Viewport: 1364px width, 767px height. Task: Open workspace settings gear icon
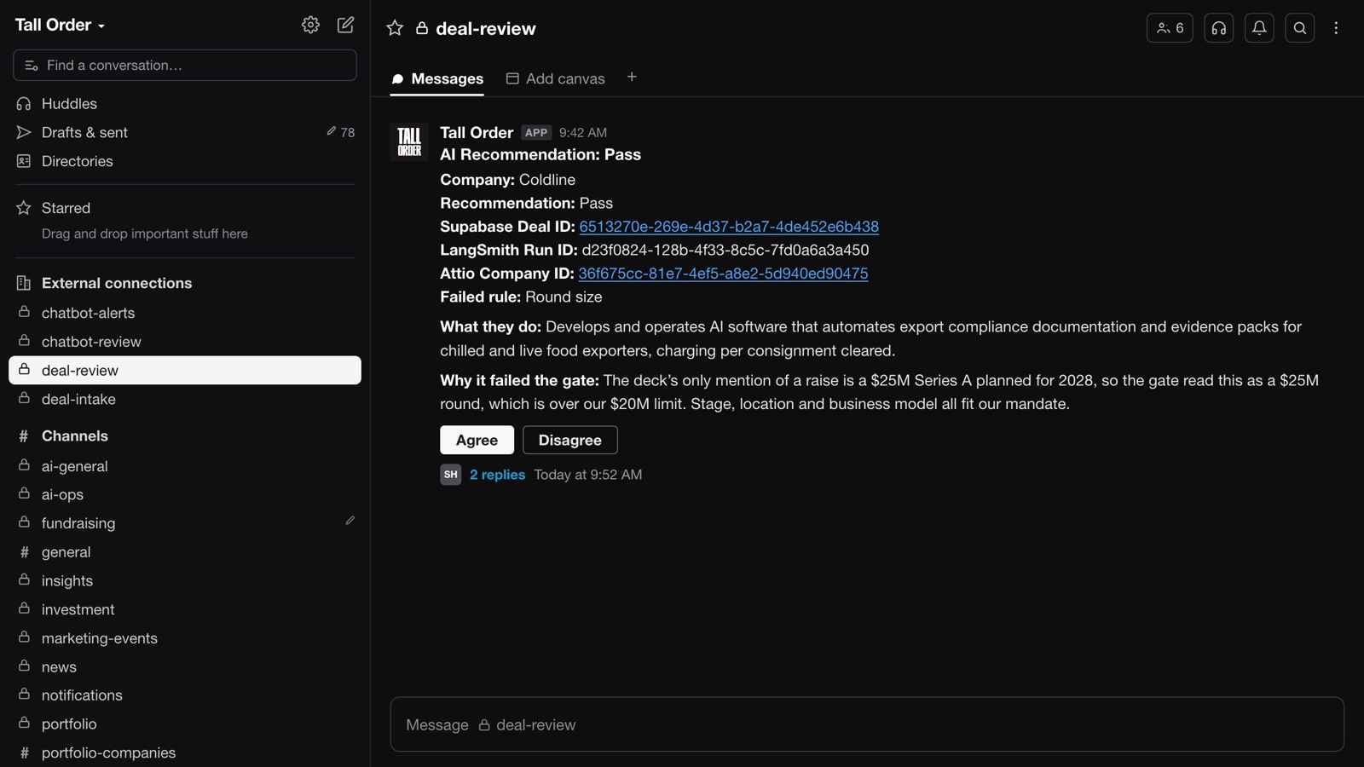click(x=310, y=25)
